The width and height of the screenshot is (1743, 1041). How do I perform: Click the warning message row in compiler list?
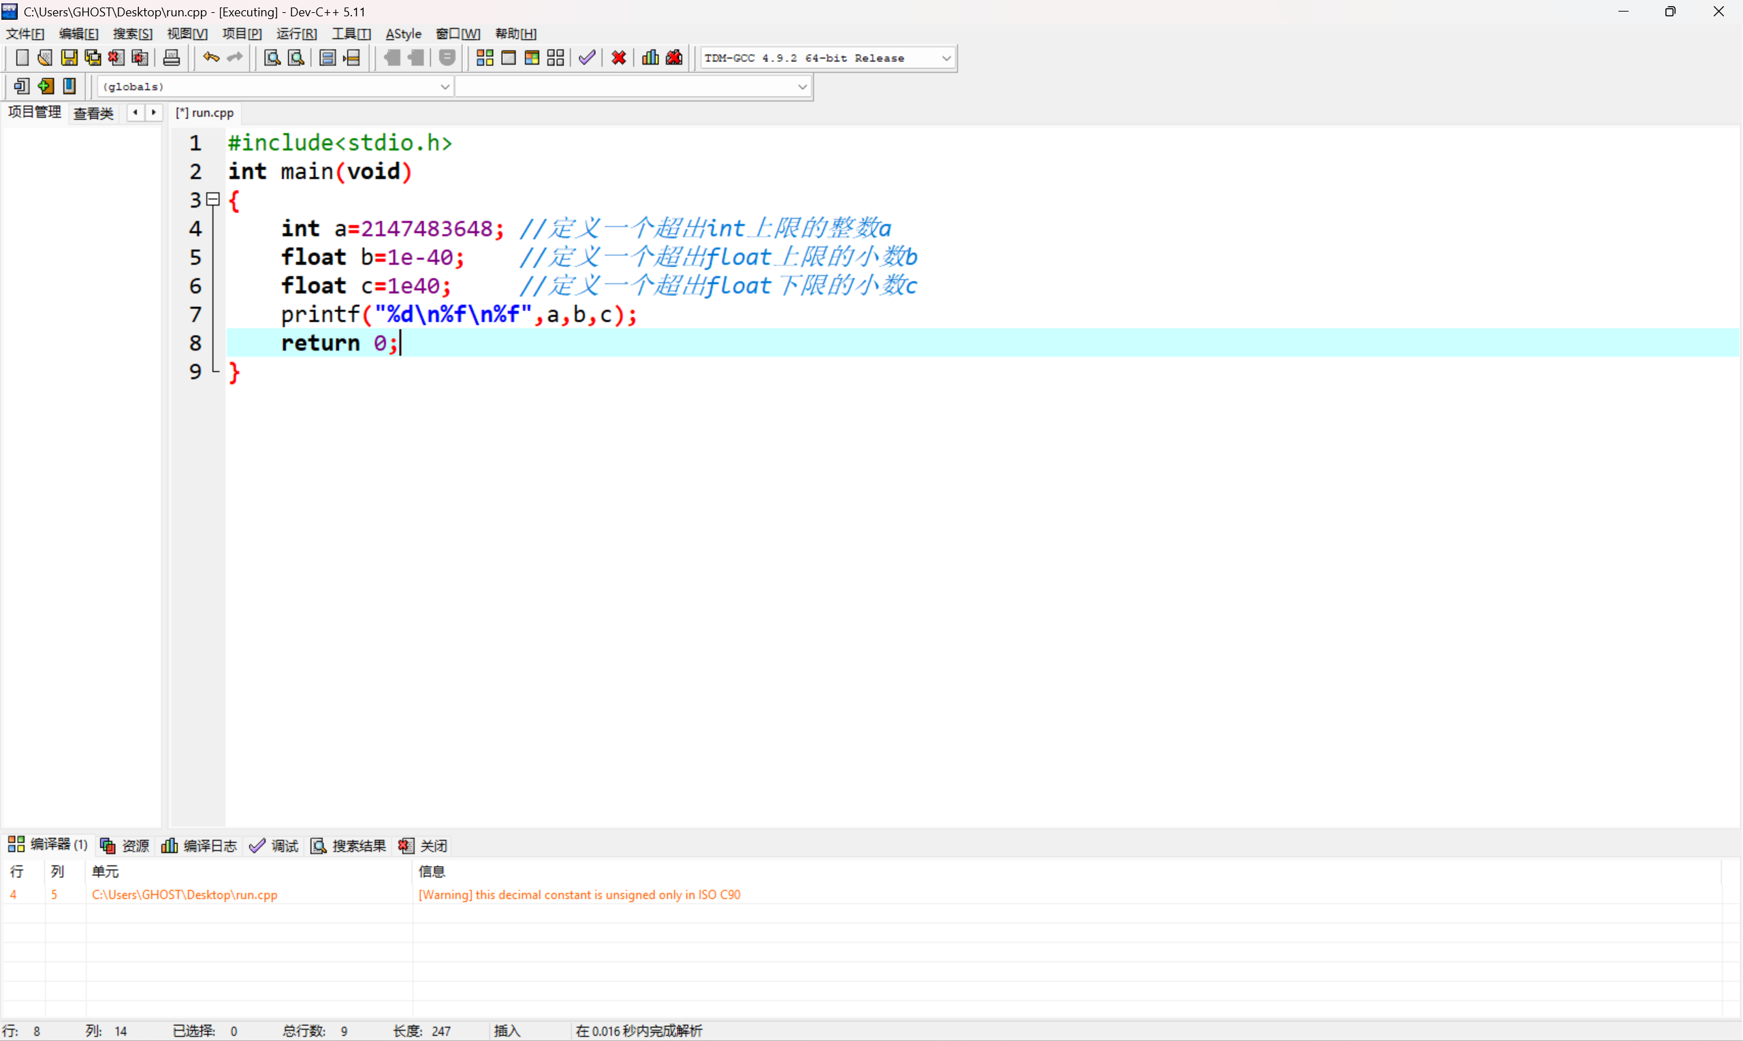pos(579,895)
